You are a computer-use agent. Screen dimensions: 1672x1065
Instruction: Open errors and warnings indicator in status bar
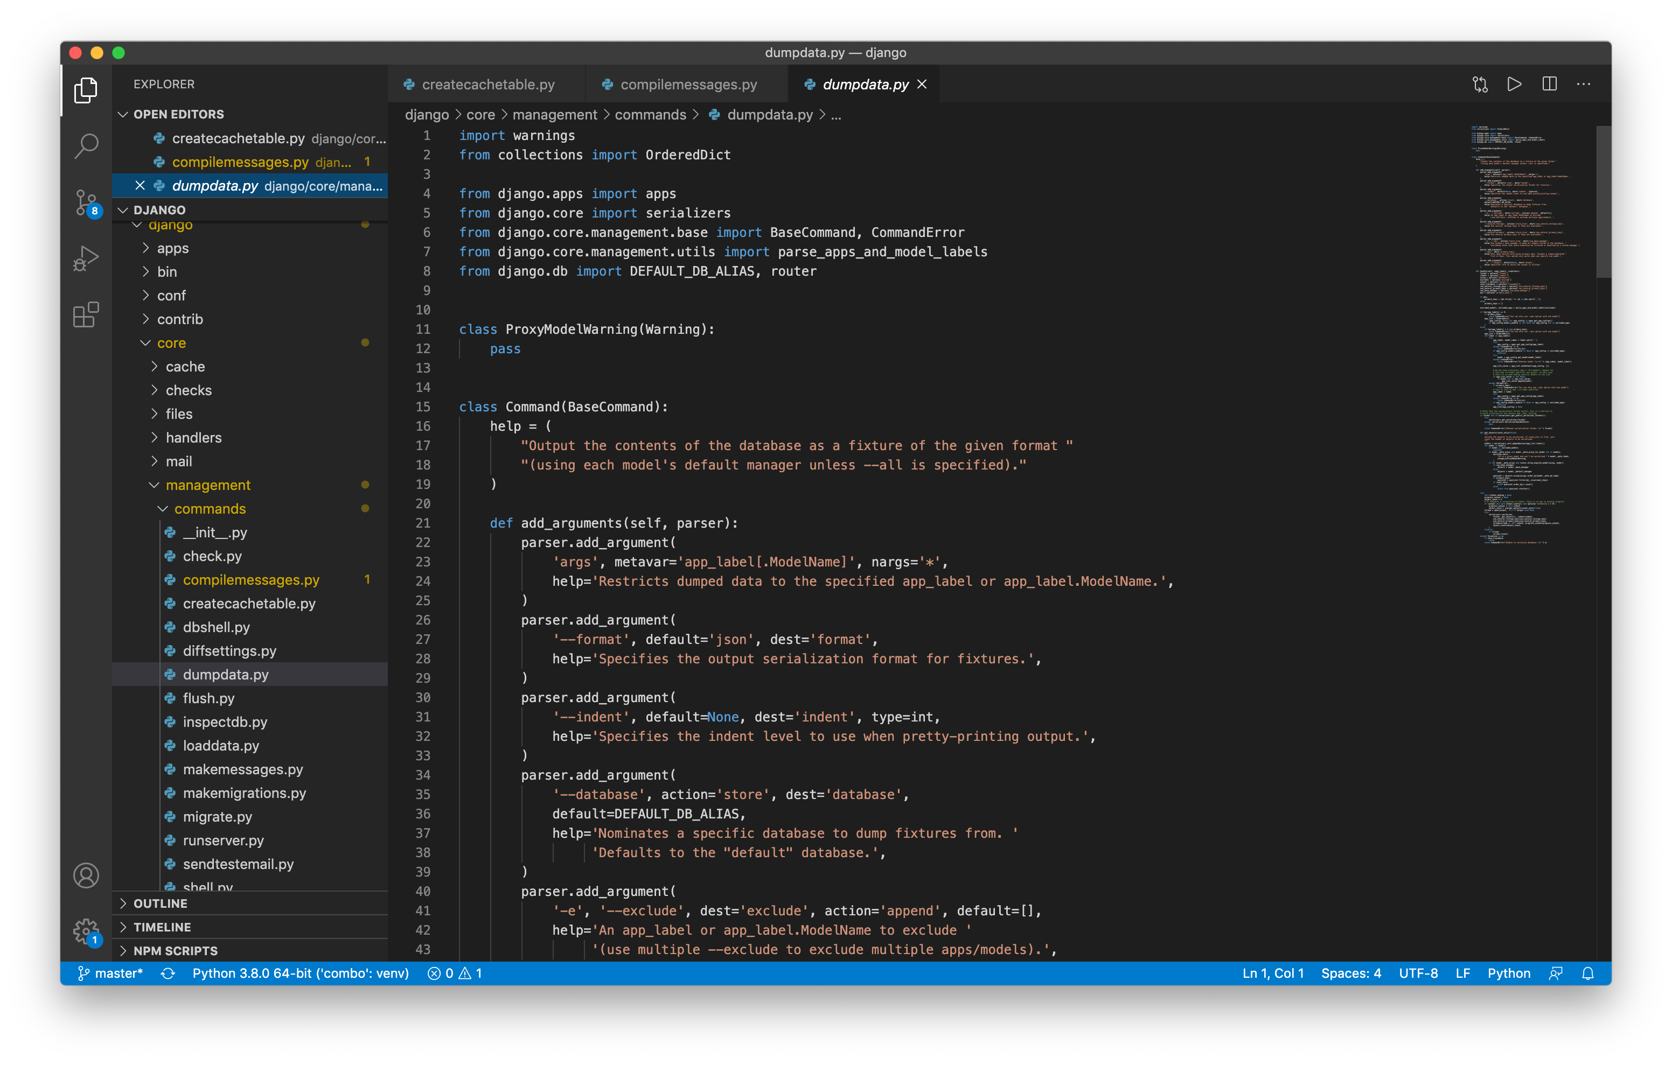point(455,973)
